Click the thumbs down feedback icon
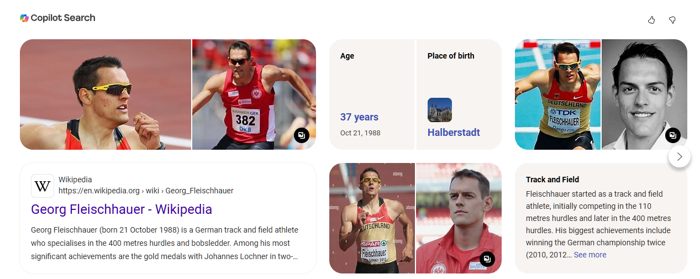The image size is (700, 279). 672,20
